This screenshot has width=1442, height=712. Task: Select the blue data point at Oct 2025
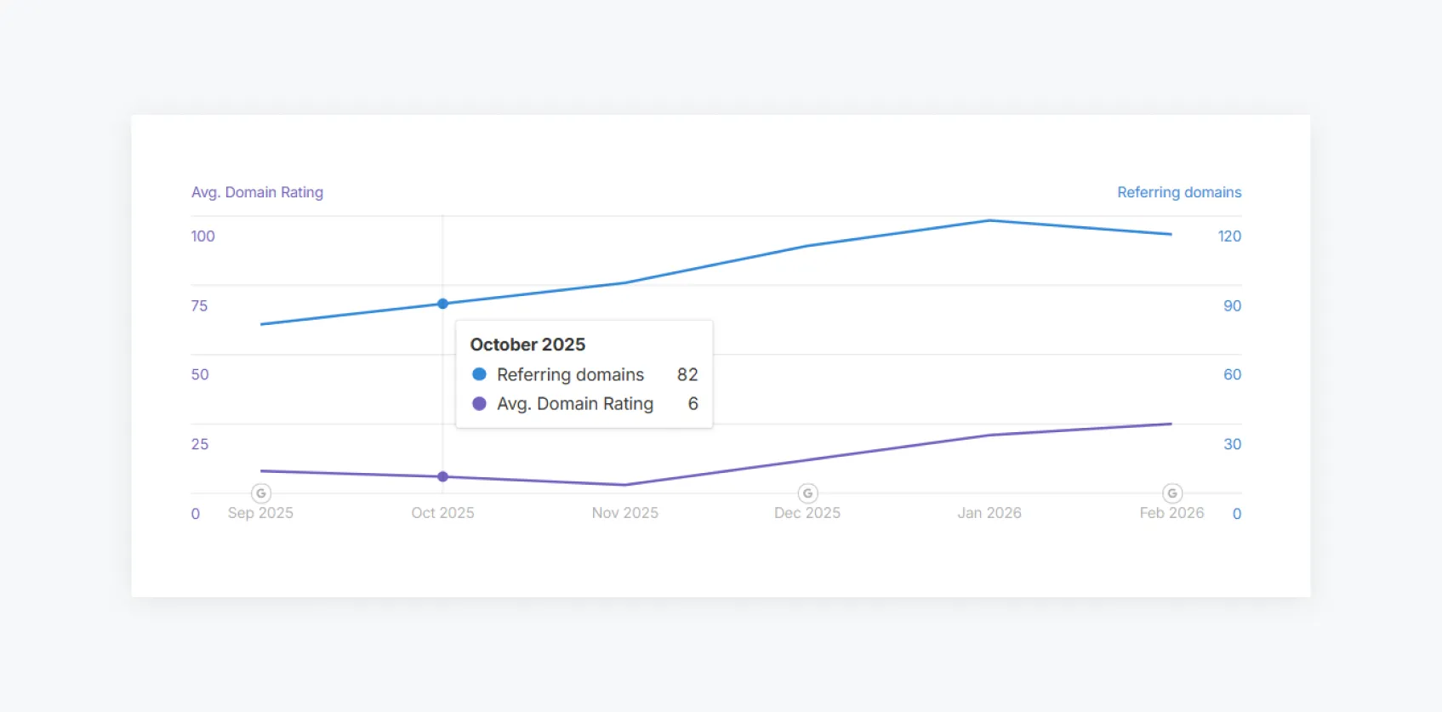pos(442,304)
